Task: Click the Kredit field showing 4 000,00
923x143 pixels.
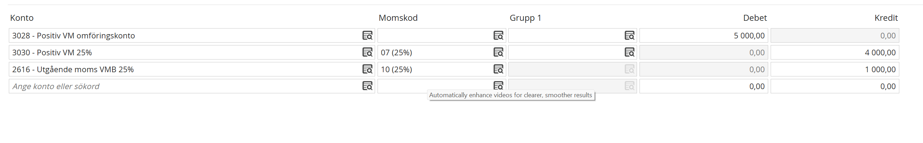Action: pyautogui.click(x=835, y=52)
